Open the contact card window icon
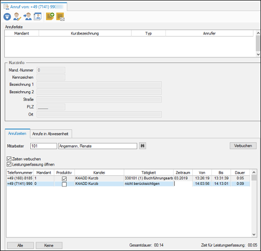 38,17
